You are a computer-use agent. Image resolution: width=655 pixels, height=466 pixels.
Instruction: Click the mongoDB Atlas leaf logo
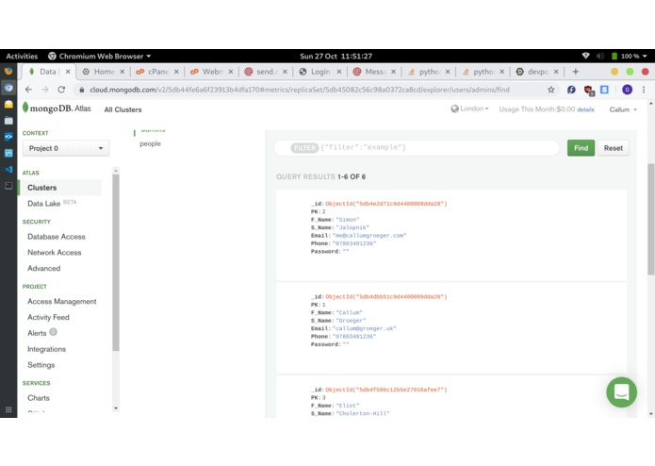(x=25, y=108)
